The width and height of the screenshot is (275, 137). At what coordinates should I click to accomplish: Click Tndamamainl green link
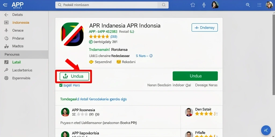pos(99,50)
